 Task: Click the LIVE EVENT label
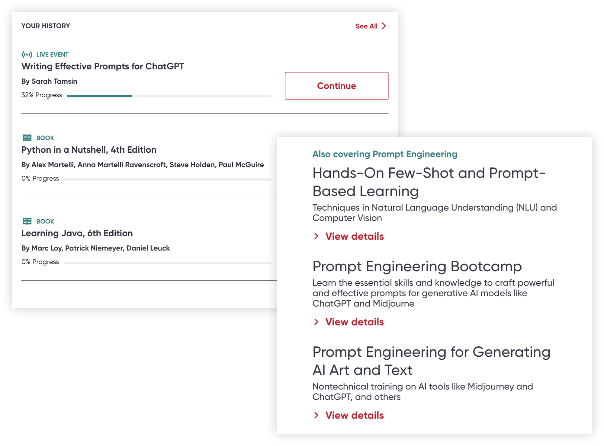[52, 55]
